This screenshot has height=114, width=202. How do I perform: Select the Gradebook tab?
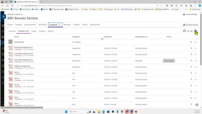tap(55, 25)
